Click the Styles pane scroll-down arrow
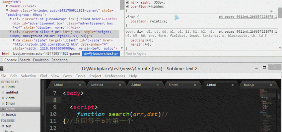Screen dimensions: 282x132 pyautogui.click(x=280, y=48)
